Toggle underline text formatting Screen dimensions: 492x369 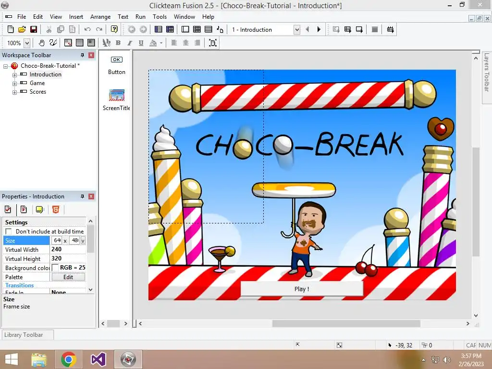(x=141, y=43)
